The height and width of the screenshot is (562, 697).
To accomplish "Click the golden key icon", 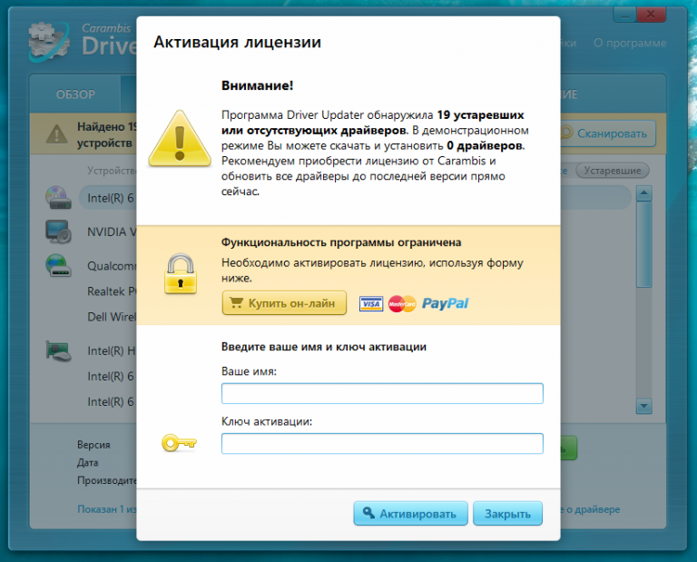I will pyautogui.click(x=179, y=443).
